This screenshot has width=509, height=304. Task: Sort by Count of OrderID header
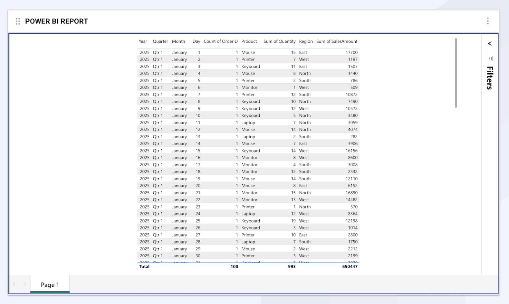point(221,41)
